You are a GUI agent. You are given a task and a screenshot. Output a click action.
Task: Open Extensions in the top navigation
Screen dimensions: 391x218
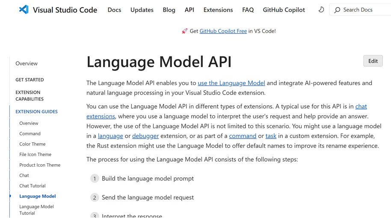(218, 10)
